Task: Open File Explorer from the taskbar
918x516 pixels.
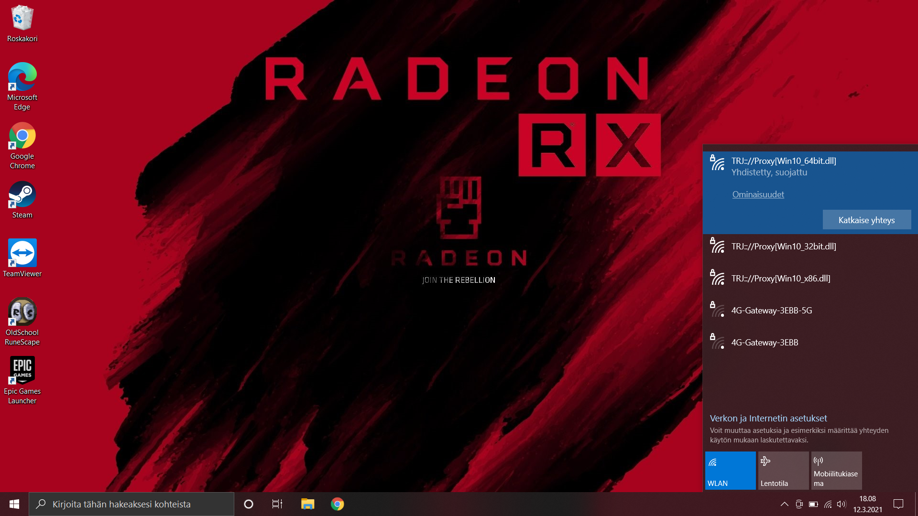Action: click(307, 504)
